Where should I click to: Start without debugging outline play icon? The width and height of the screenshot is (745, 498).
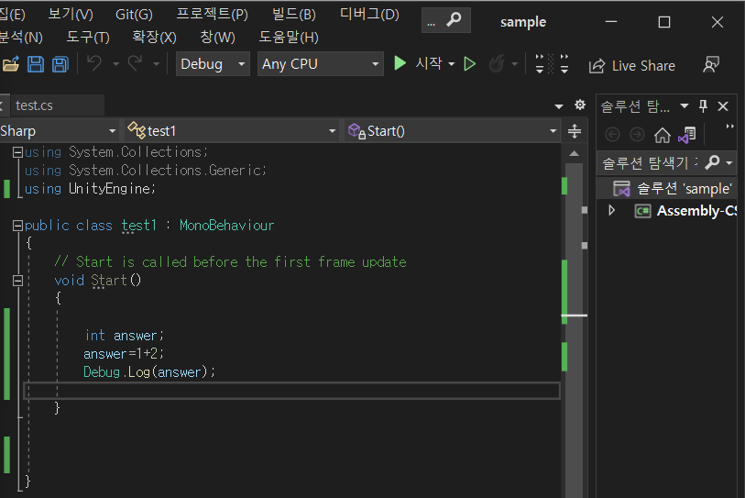tap(469, 63)
